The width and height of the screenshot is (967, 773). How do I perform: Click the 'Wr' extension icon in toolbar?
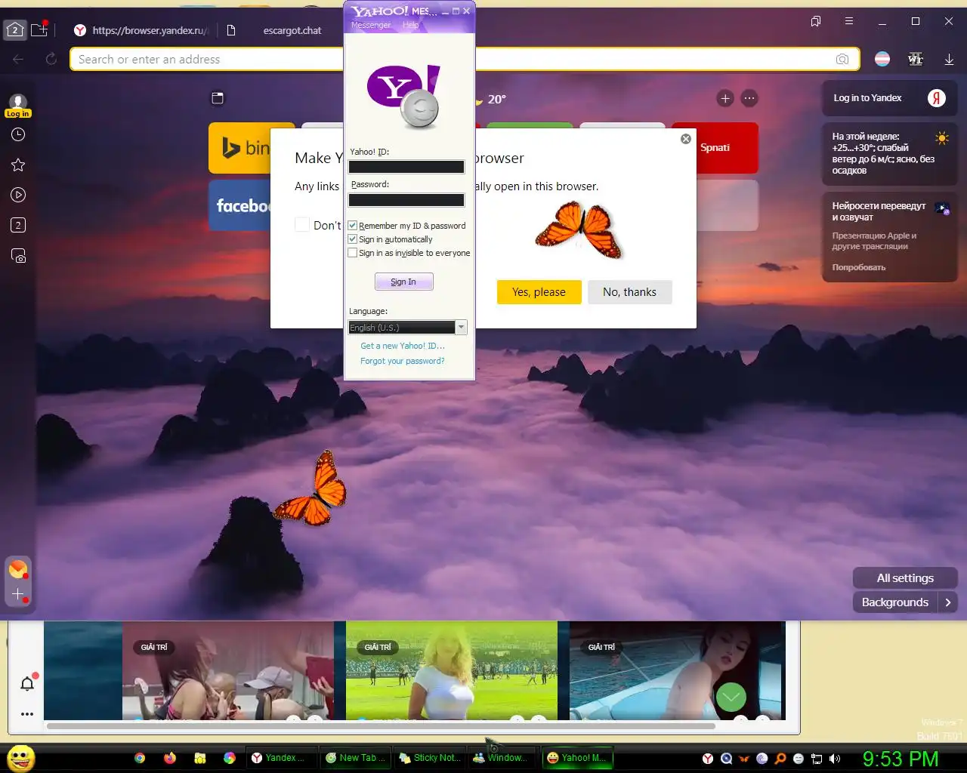916,59
